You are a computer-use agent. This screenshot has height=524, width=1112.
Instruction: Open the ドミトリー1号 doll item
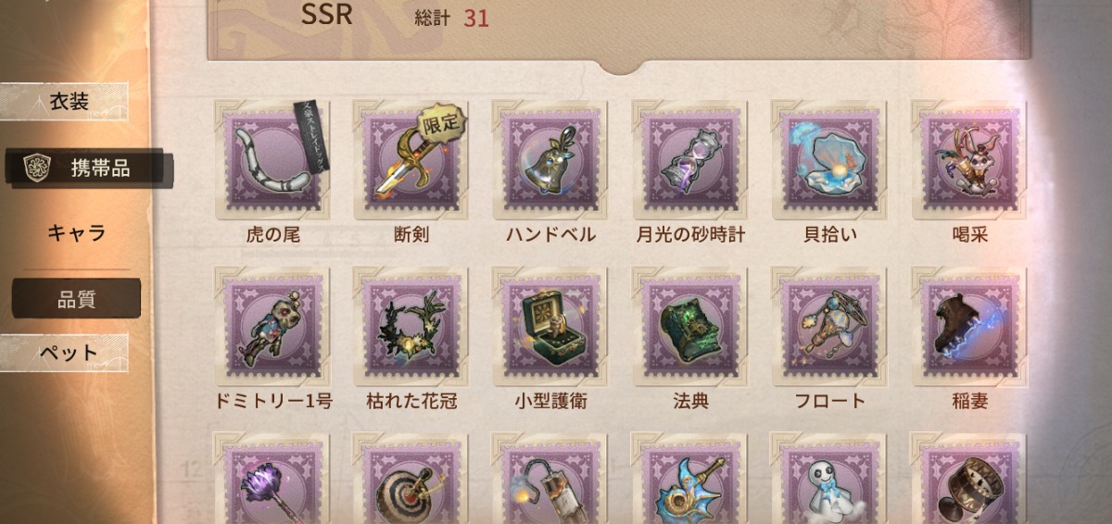pyautogui.click(x=272, y=327)
